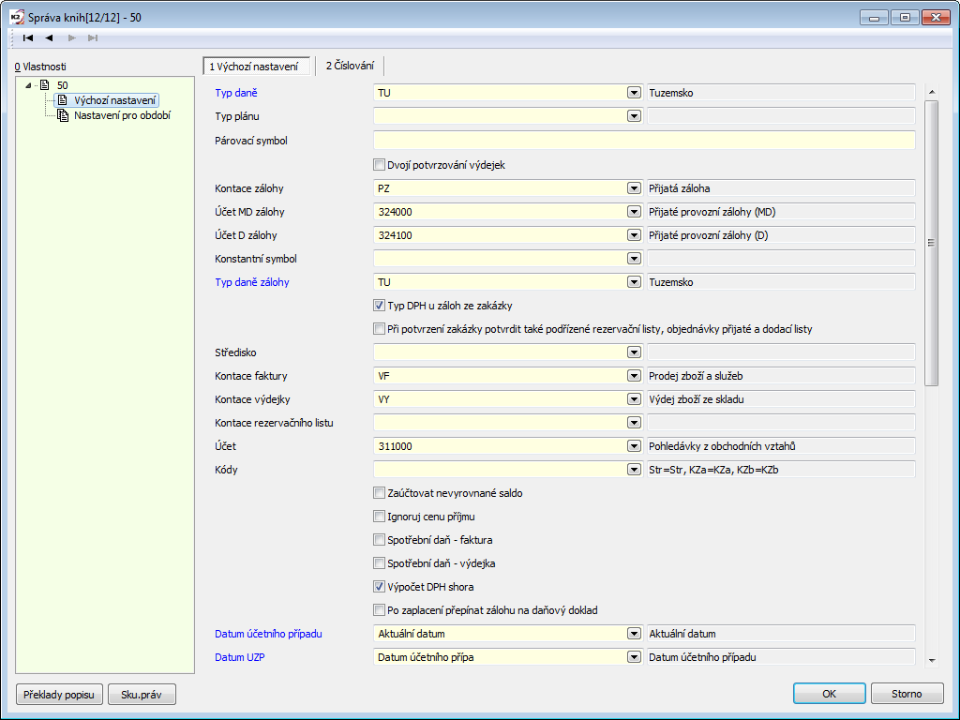Viewport: 960px width, 720px height.
Task: Click the vertical scrollbar thumb
Action: (x=931, y=242)
